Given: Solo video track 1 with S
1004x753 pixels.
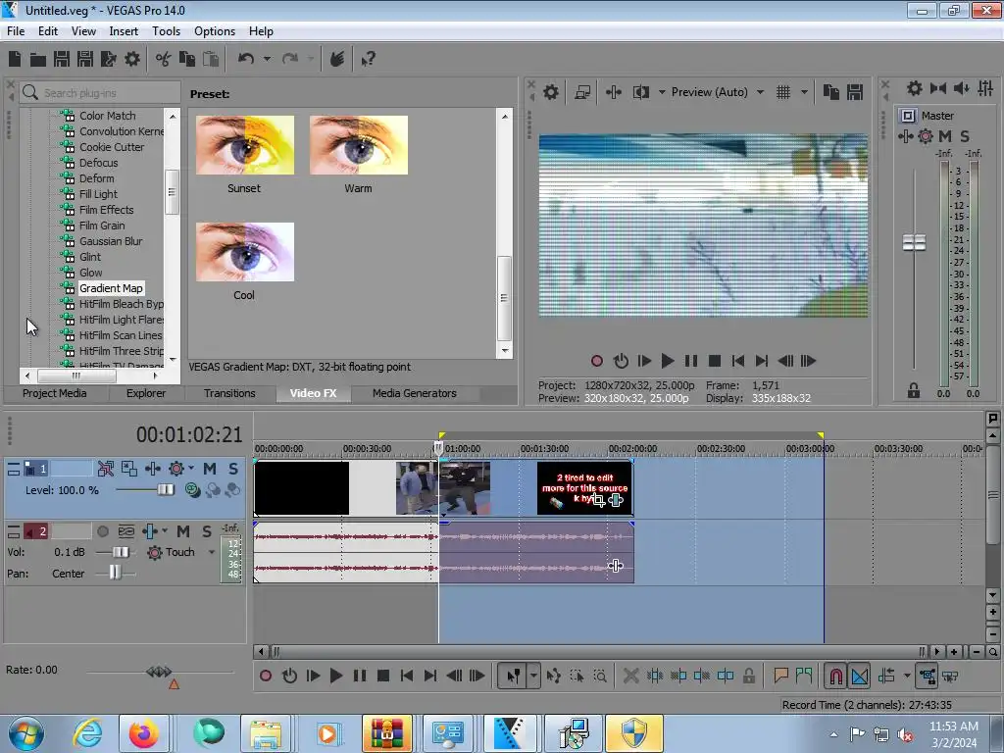Looking at the screenshot, I should (x=233, y=469).
